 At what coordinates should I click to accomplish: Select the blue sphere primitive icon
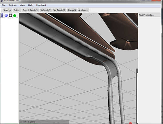tap(6, 16)
